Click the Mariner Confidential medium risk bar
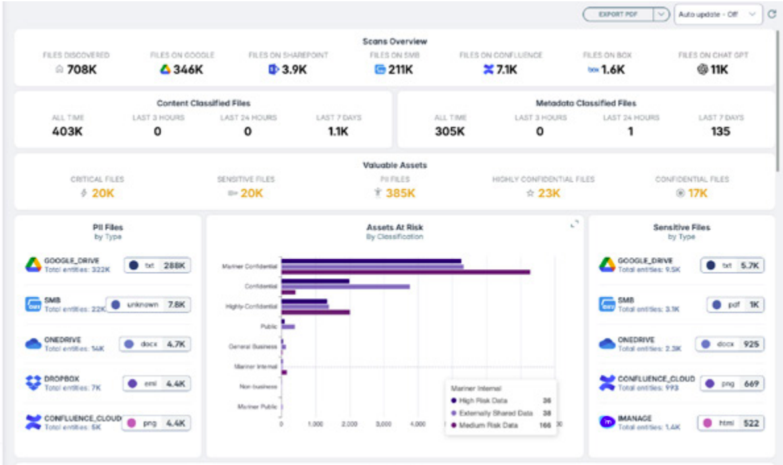 click(x=405, y=272)
